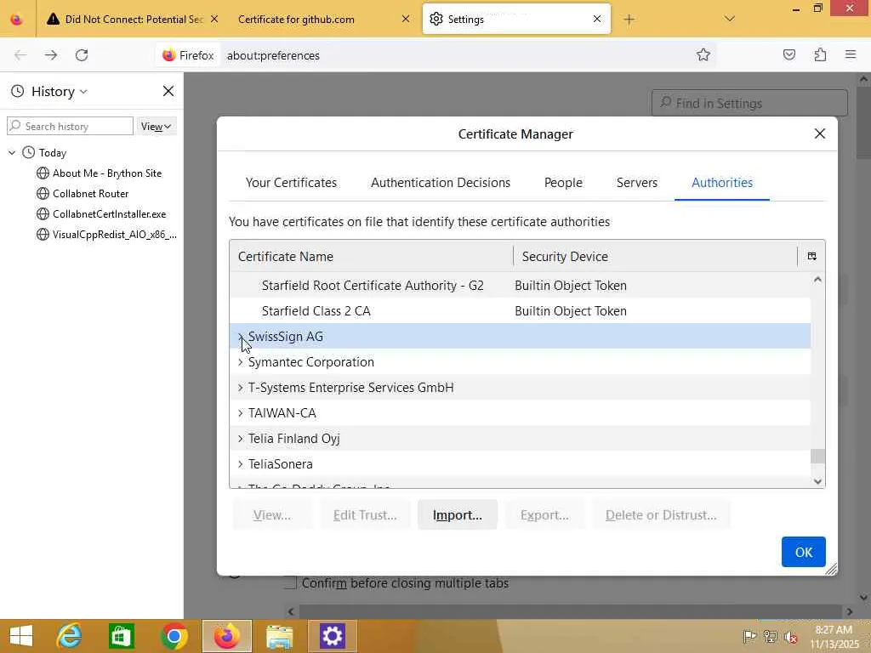
Task: Bookmark this page with the star icon
Action: [x=703, y=54]
